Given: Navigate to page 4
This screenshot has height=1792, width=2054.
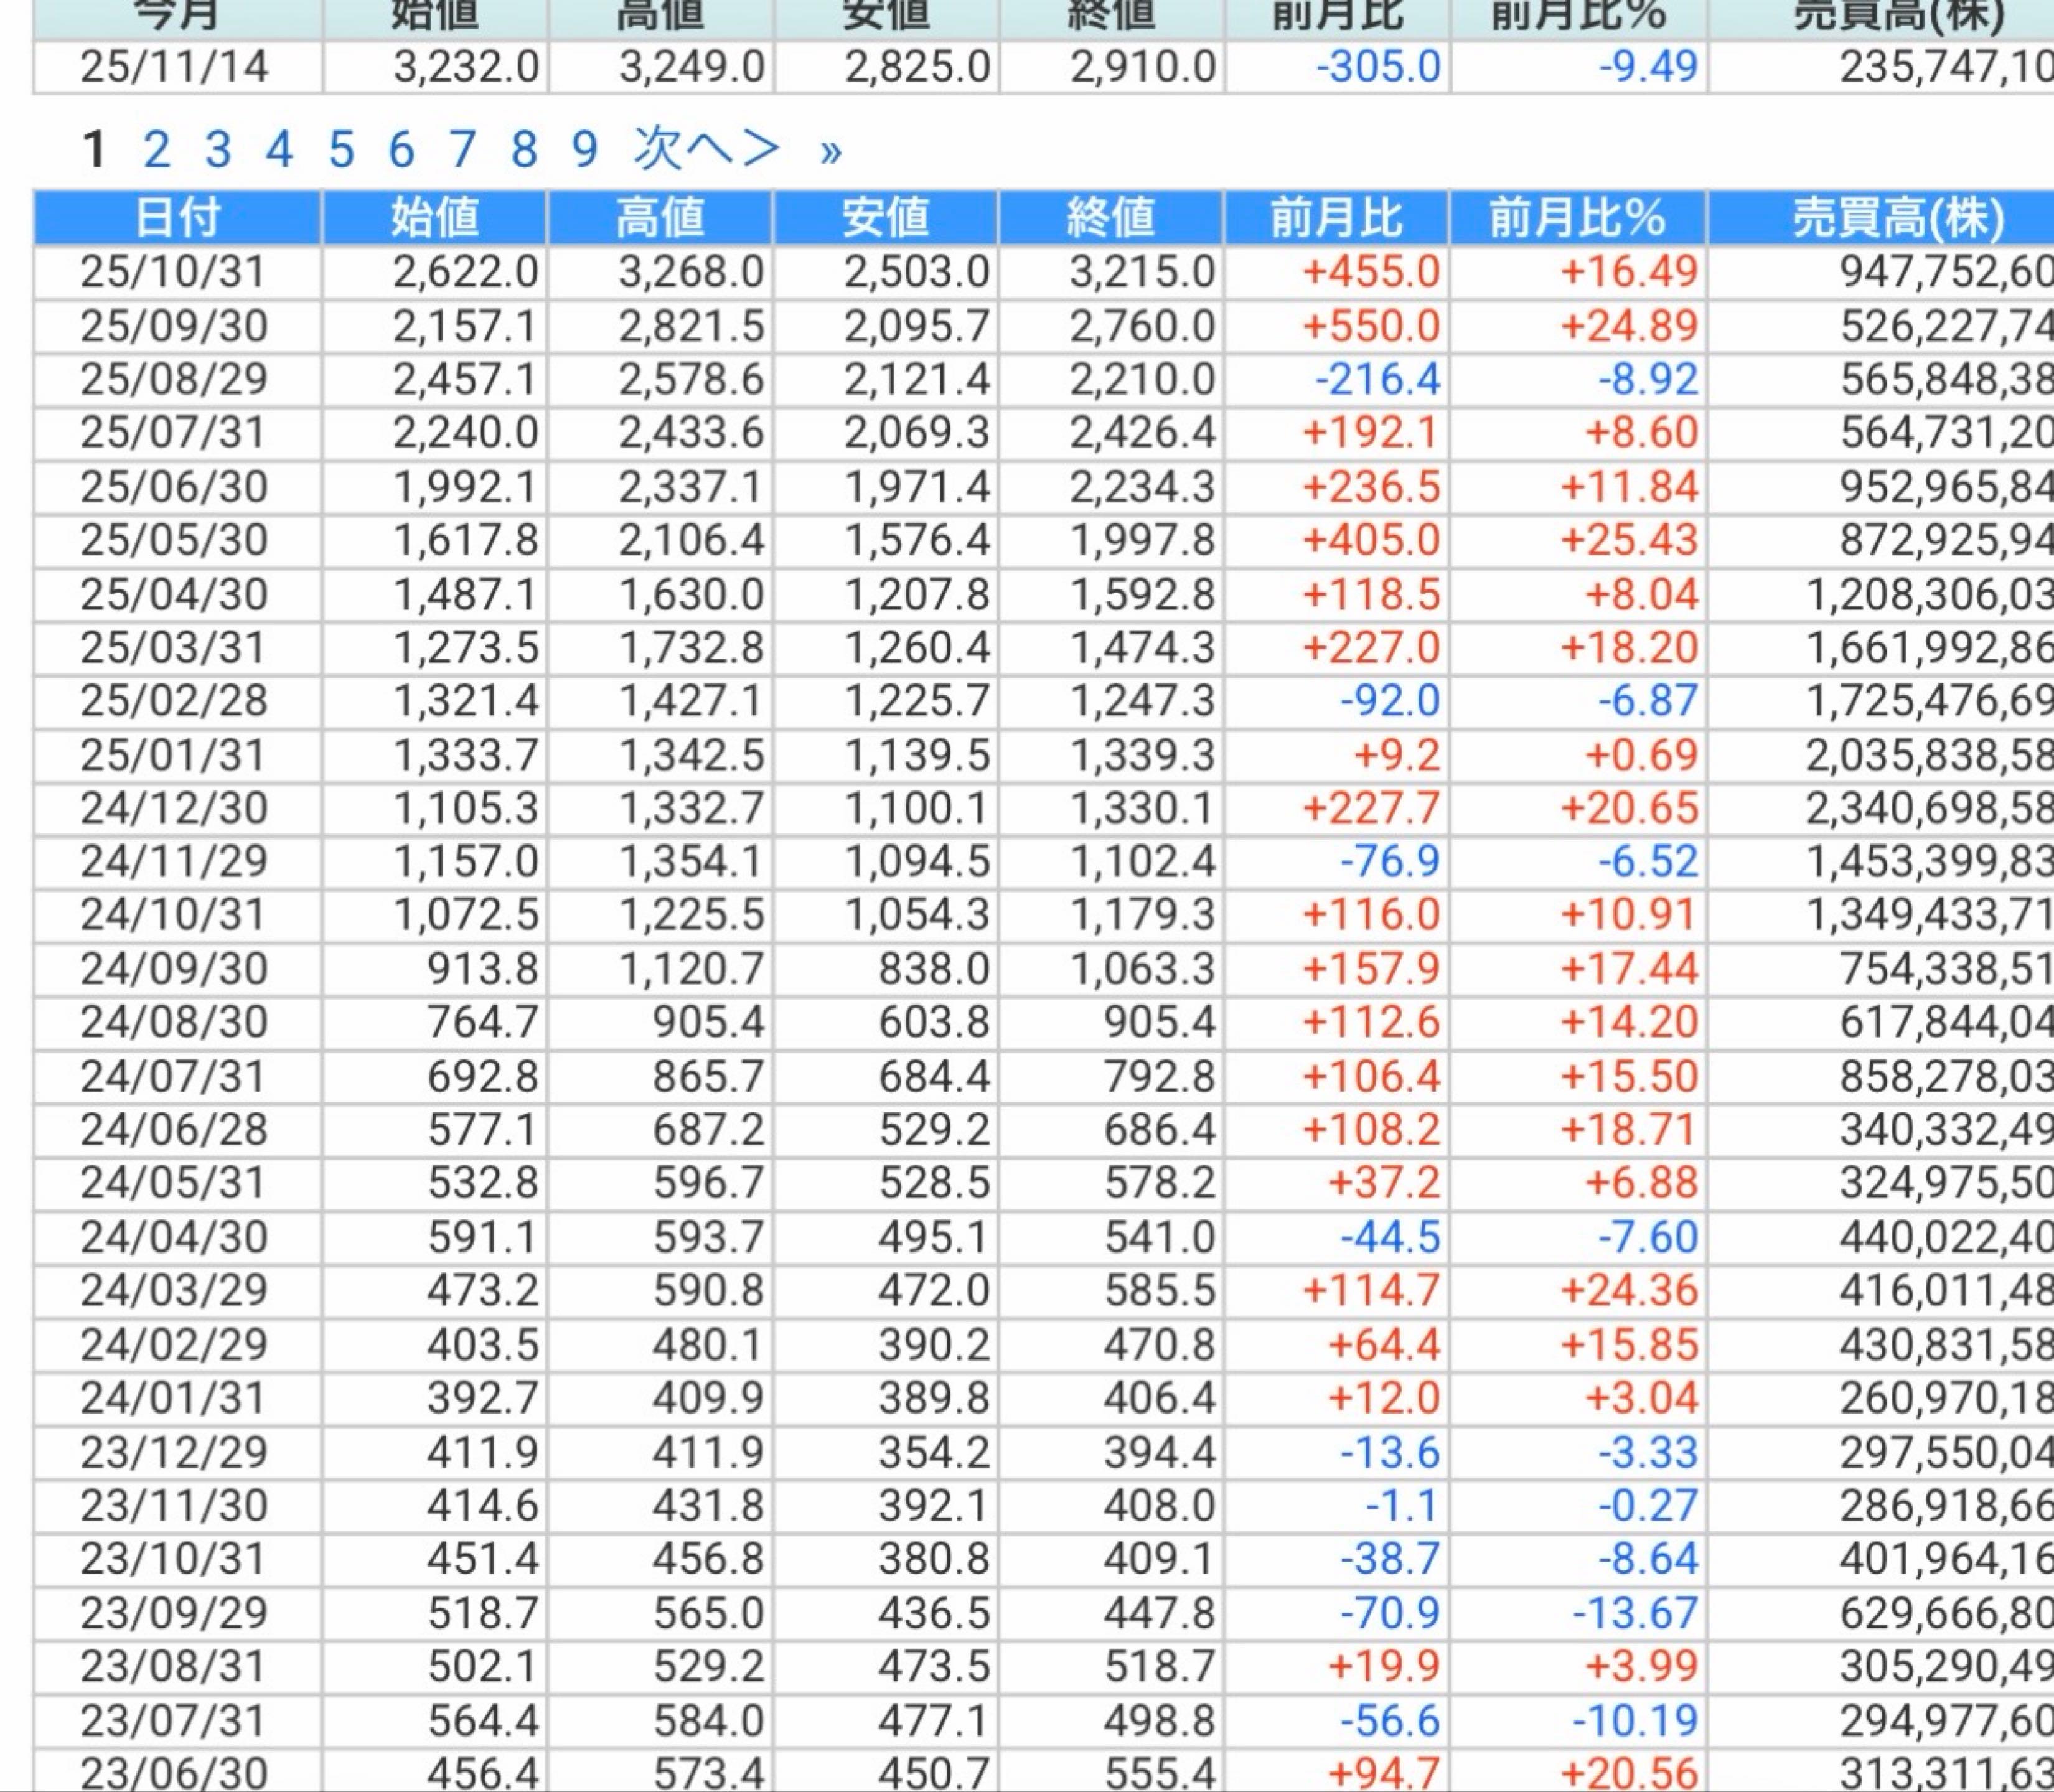Looking at the screenshot, I should click(x=279, y=150).
